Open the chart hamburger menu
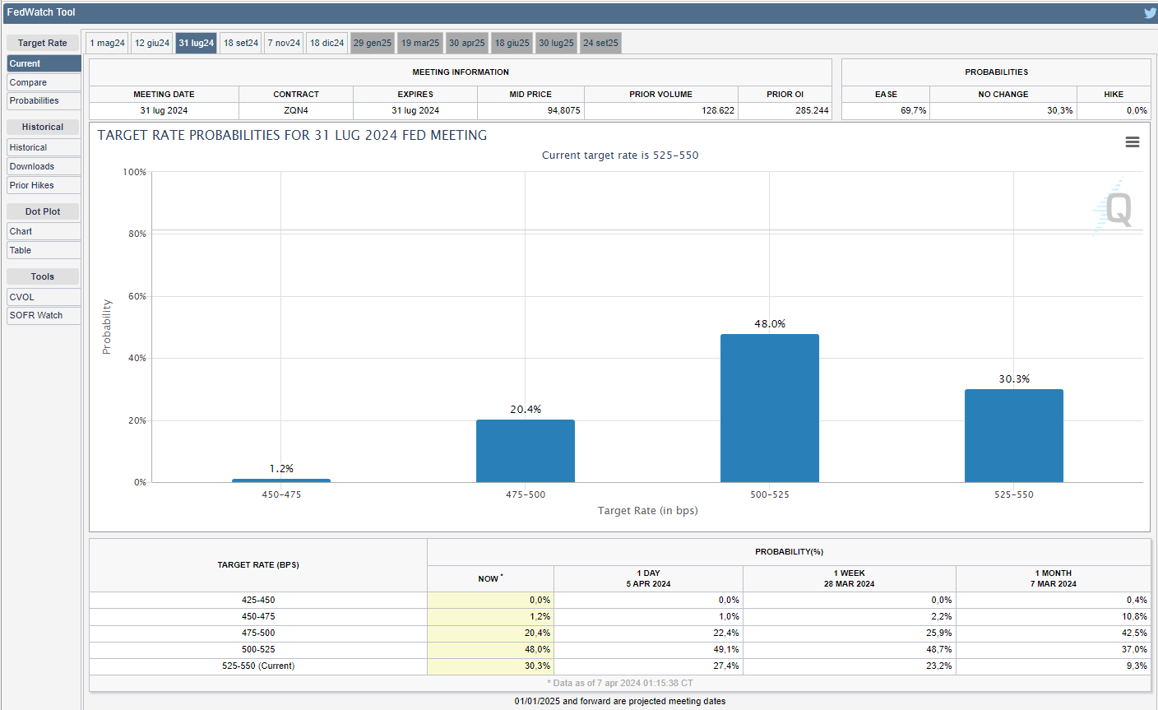 (x=1132, y=142)
